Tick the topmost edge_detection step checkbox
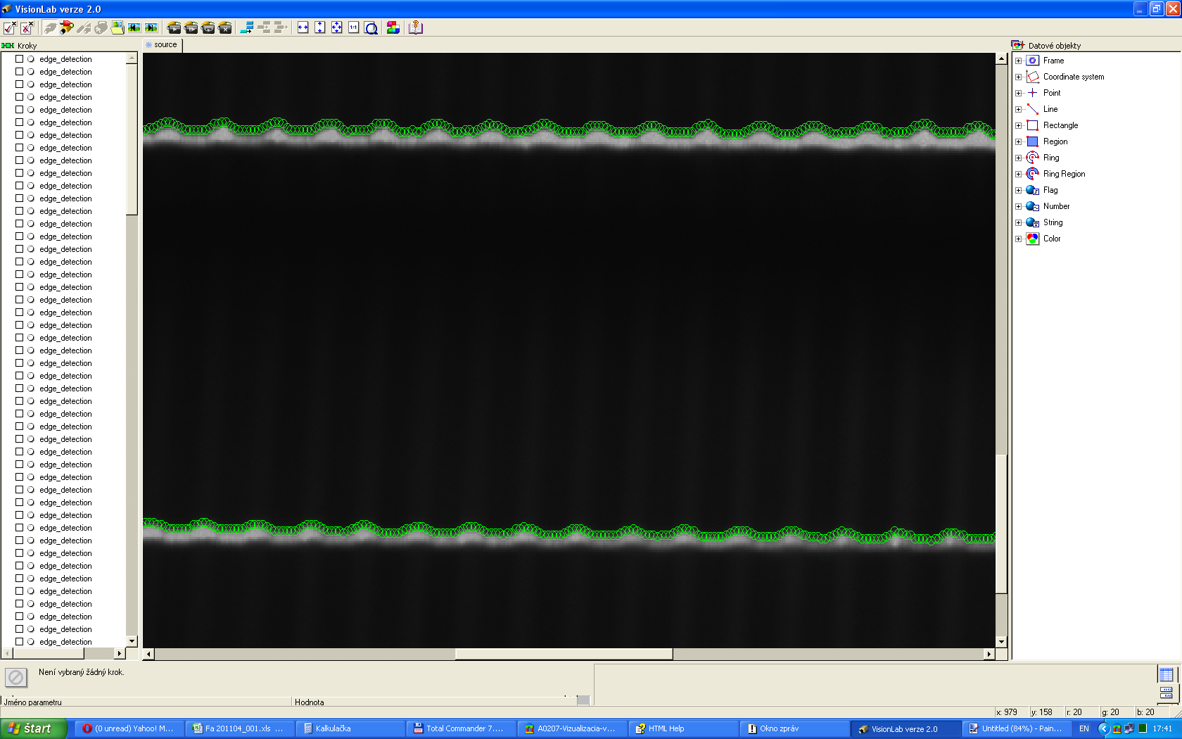Viewport: 1182px width, 739px height. (x=20, y=59)
